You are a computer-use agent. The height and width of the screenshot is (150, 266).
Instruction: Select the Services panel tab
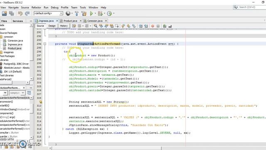click(x=17, y=21)
